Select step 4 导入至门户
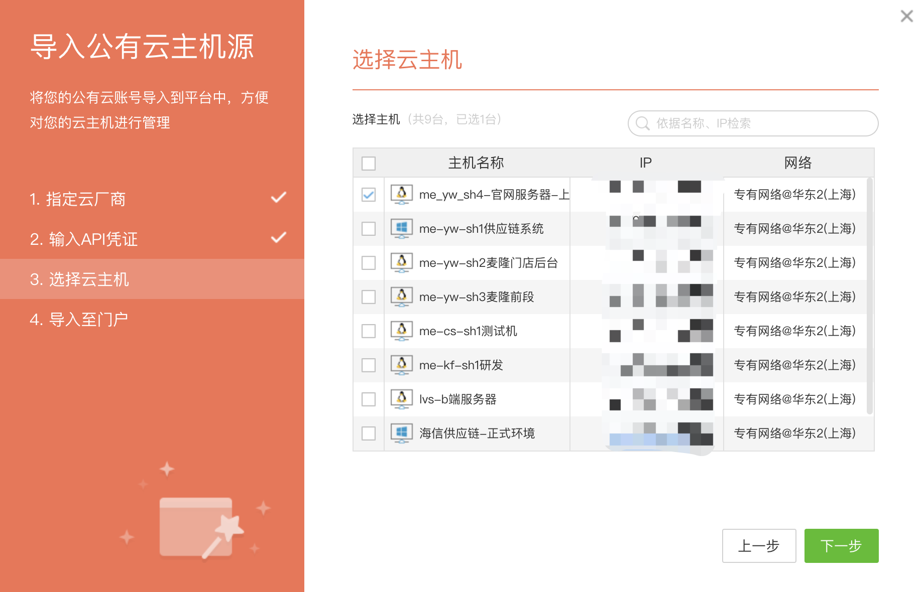The width and height of the screenshot is (921, 592). (x=79, y=320)
